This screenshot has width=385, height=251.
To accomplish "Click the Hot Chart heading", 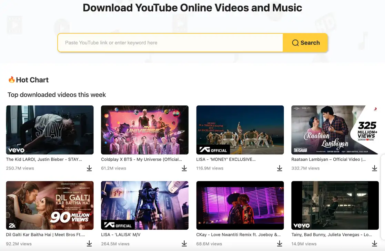I will pyautogui.click(x=32, y=80).
